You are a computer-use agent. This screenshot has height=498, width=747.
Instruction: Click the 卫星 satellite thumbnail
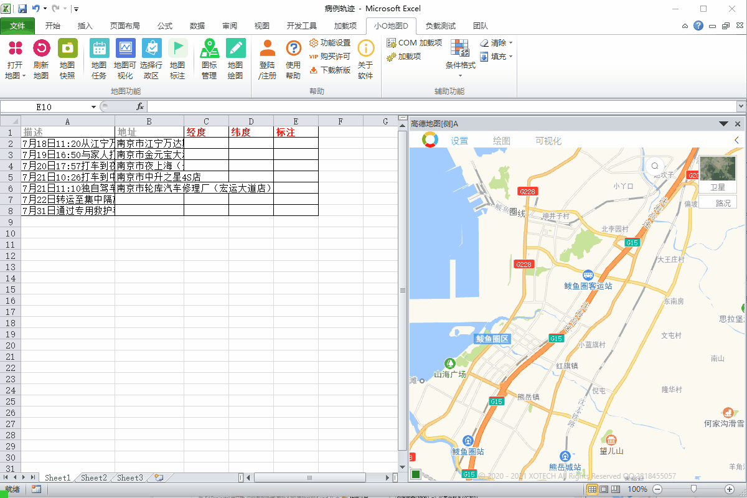pyautogui.click(x=718, y=174)
